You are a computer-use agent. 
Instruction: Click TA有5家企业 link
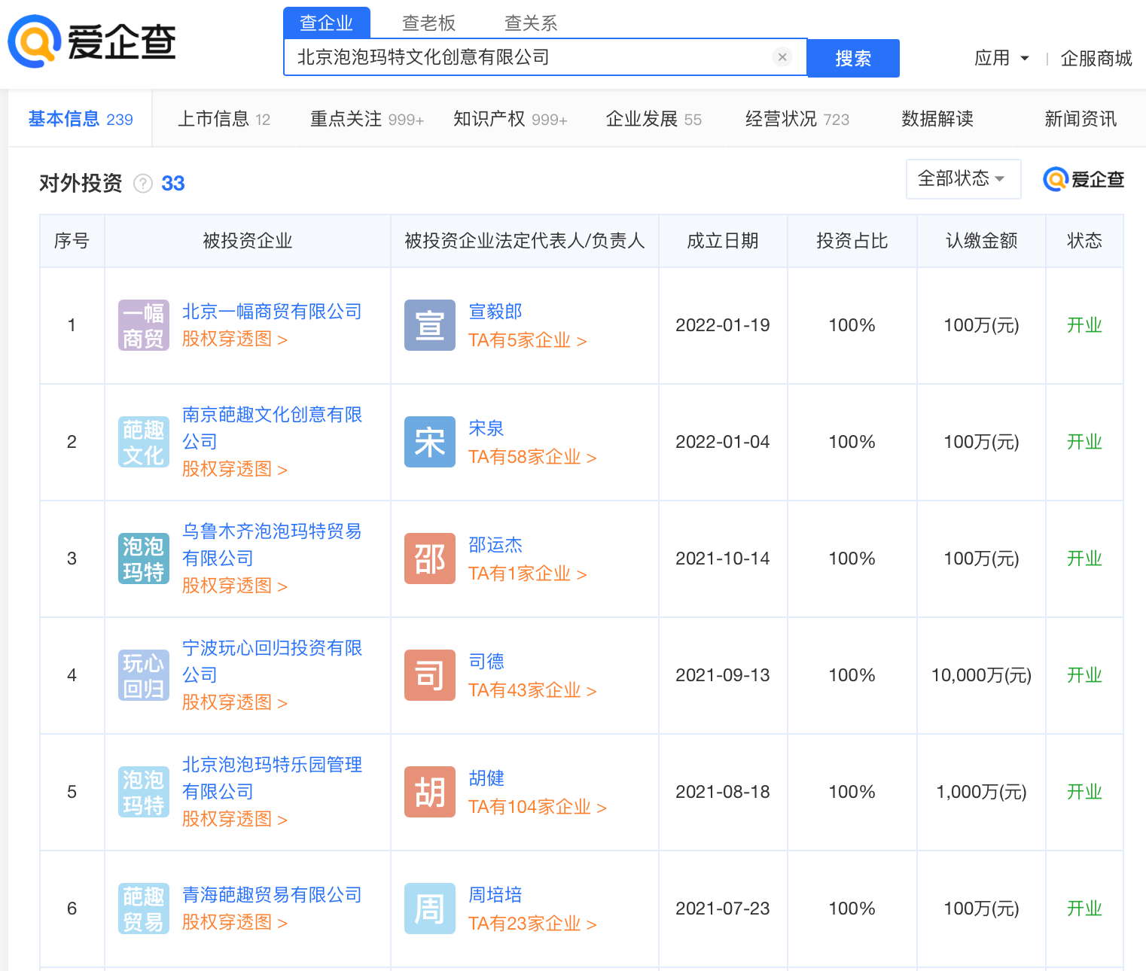click(527, 341)
